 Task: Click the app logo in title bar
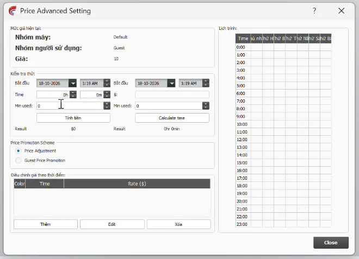pos(13,11)
